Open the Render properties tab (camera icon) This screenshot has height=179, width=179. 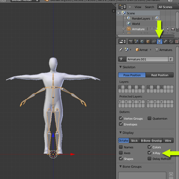click(131, 42)
